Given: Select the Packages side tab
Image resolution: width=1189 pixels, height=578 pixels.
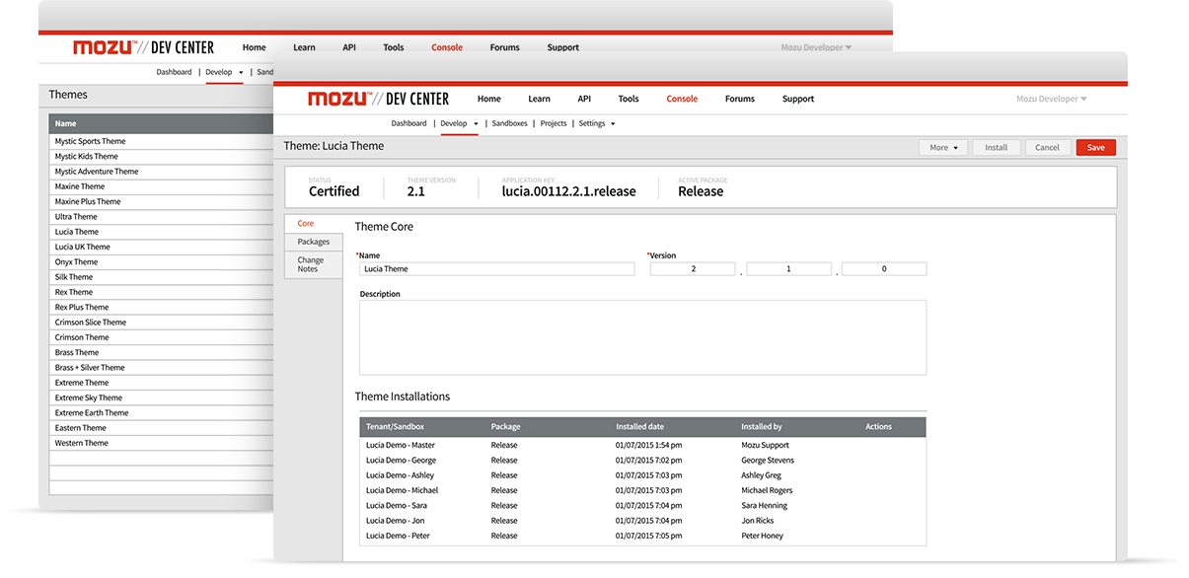Looking at the screenshot, I should click(x=314, y=242).
